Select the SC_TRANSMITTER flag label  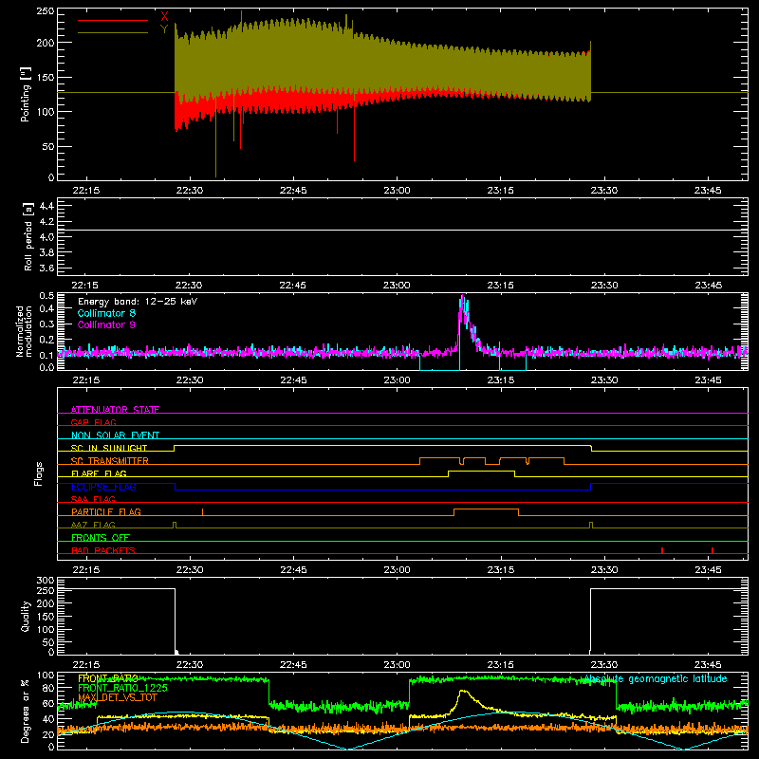(x=109, y=461)
